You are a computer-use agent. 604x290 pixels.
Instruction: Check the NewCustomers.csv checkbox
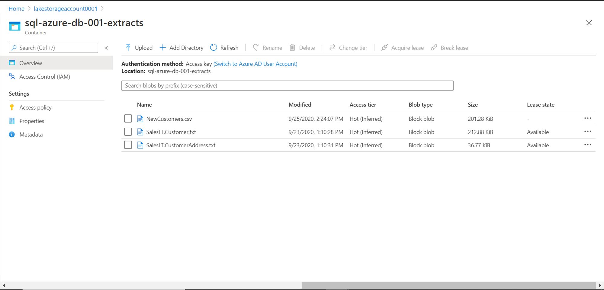pyautogui.click(x=128, y=119)
